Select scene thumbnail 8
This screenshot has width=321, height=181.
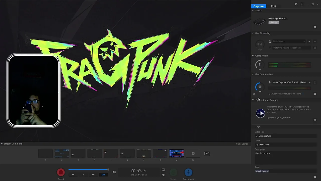pyautogui.click(x=160, y=153)
